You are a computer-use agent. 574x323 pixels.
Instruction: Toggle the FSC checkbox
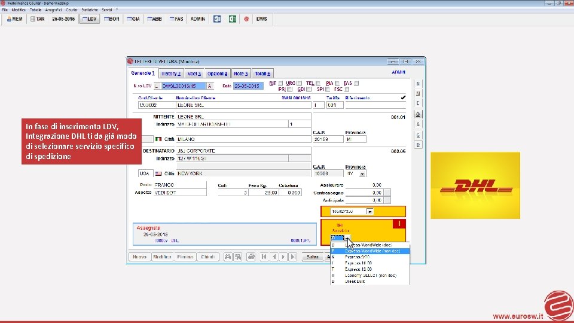[347, 89]
